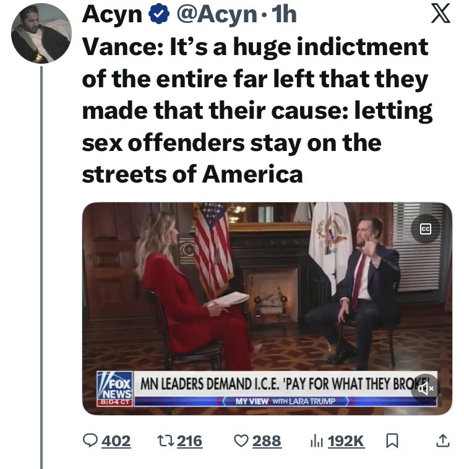
Task: Open the 402 replies count
Action: coord(116,441)
